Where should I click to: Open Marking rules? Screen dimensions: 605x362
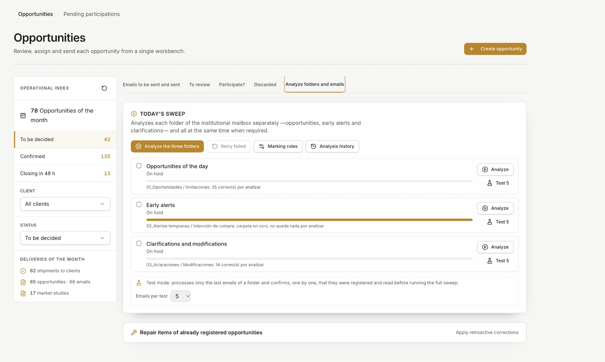pyautogui.click(x=278, y=146)
